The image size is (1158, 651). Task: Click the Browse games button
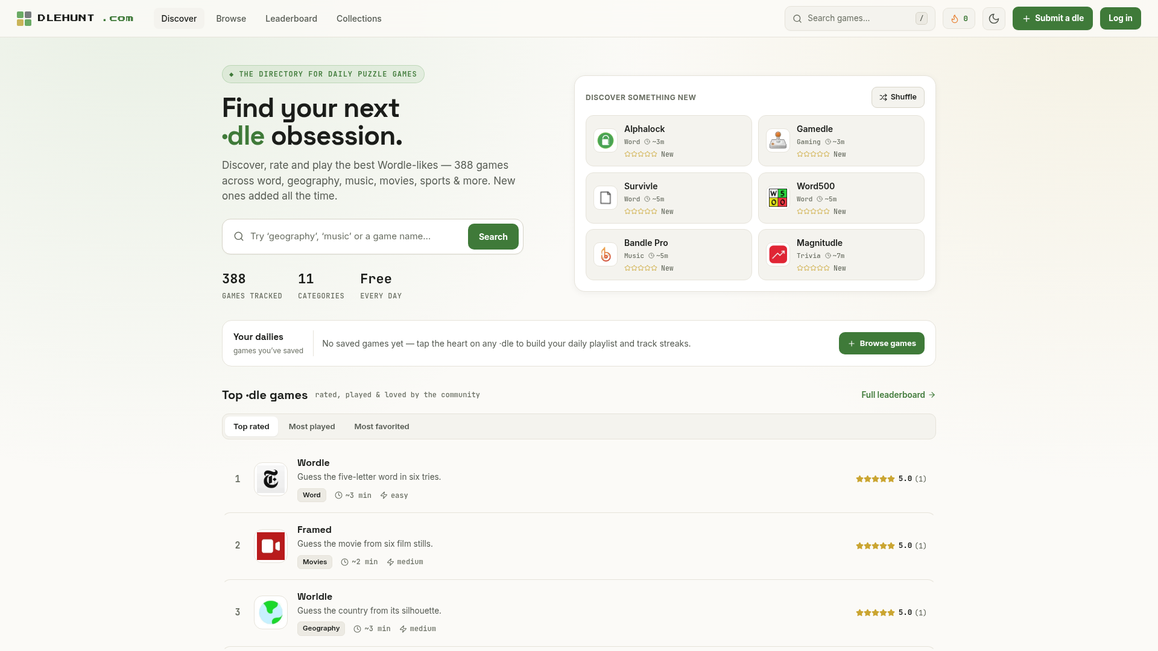pos(882,344)
